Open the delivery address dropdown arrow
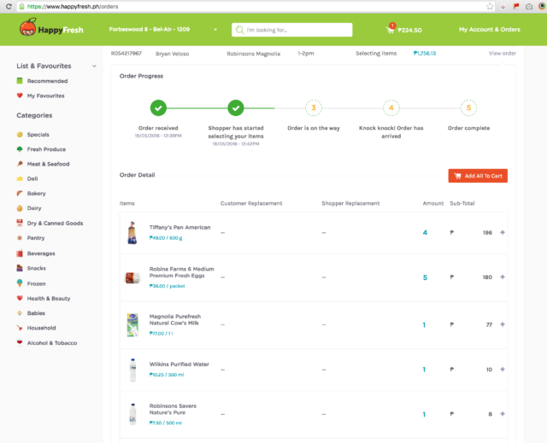The height and width of the screenshot is (443, 547). coord(215,30)
